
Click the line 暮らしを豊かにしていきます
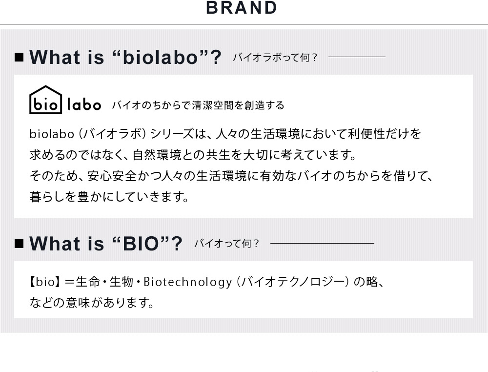pyautogui.click(x=109, y=197)
